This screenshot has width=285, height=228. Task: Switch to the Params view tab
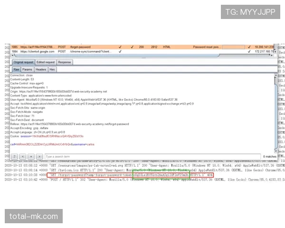[x=27, y=69]
